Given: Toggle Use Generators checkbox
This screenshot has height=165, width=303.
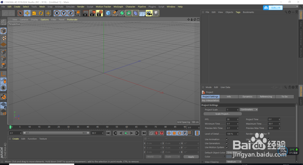Looking at the screenshot, I should pyautogui.click(x=227, y=143).
